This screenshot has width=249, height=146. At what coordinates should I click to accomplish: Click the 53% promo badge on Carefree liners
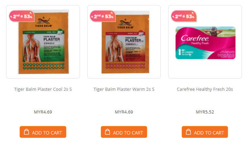coord(184,16)
